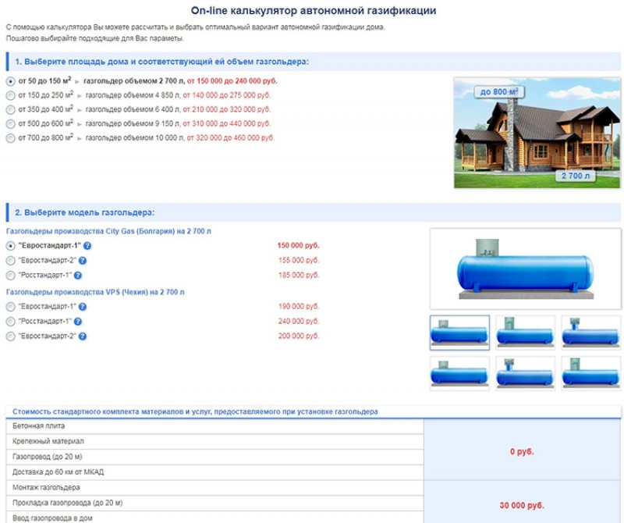Choose VPS "Евростандарт-2" for 200 000 руб.
This screenshot has height=523, width=624.
point(10,336)
